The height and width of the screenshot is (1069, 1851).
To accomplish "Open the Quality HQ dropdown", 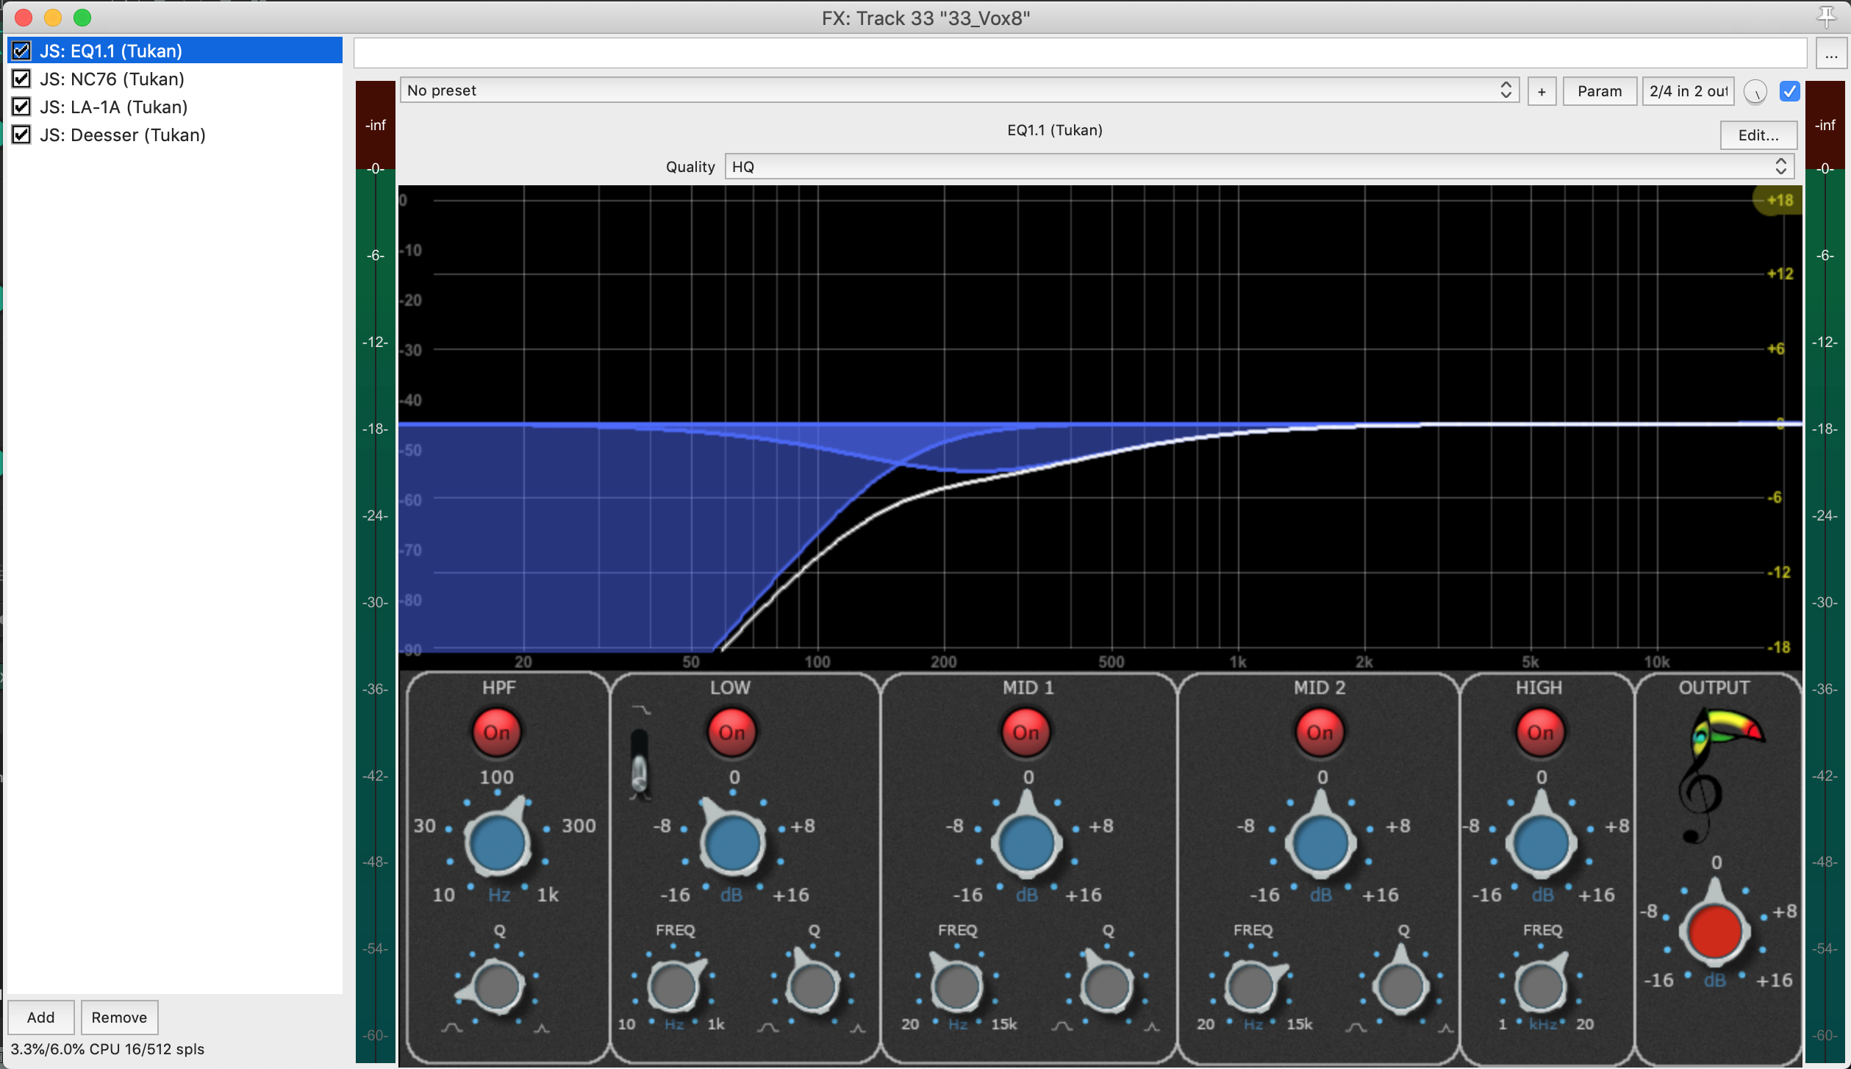I will (1259, 167).
